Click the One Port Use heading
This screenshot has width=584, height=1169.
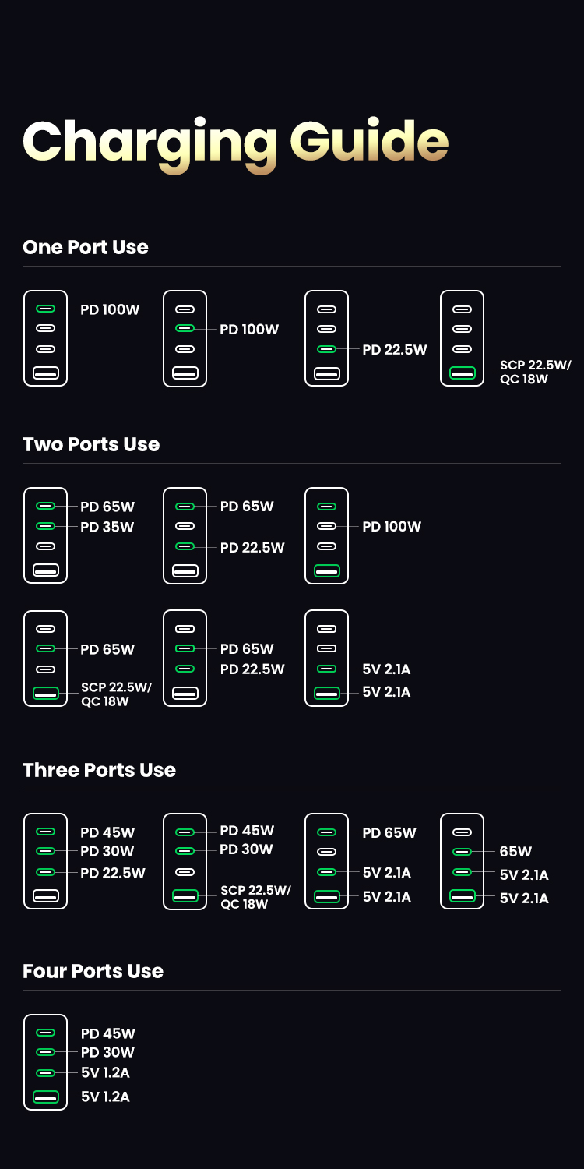pyautogui.click(x=86, y=247)
